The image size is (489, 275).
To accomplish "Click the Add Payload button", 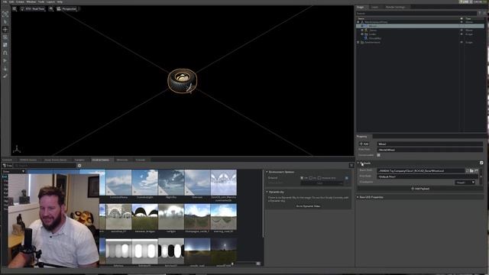I will (419, 189).
